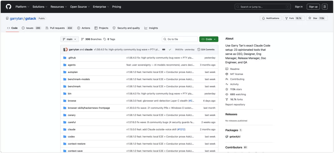Open the 324 Commits history
Screen dimensions: 334x153
[206, 49]
